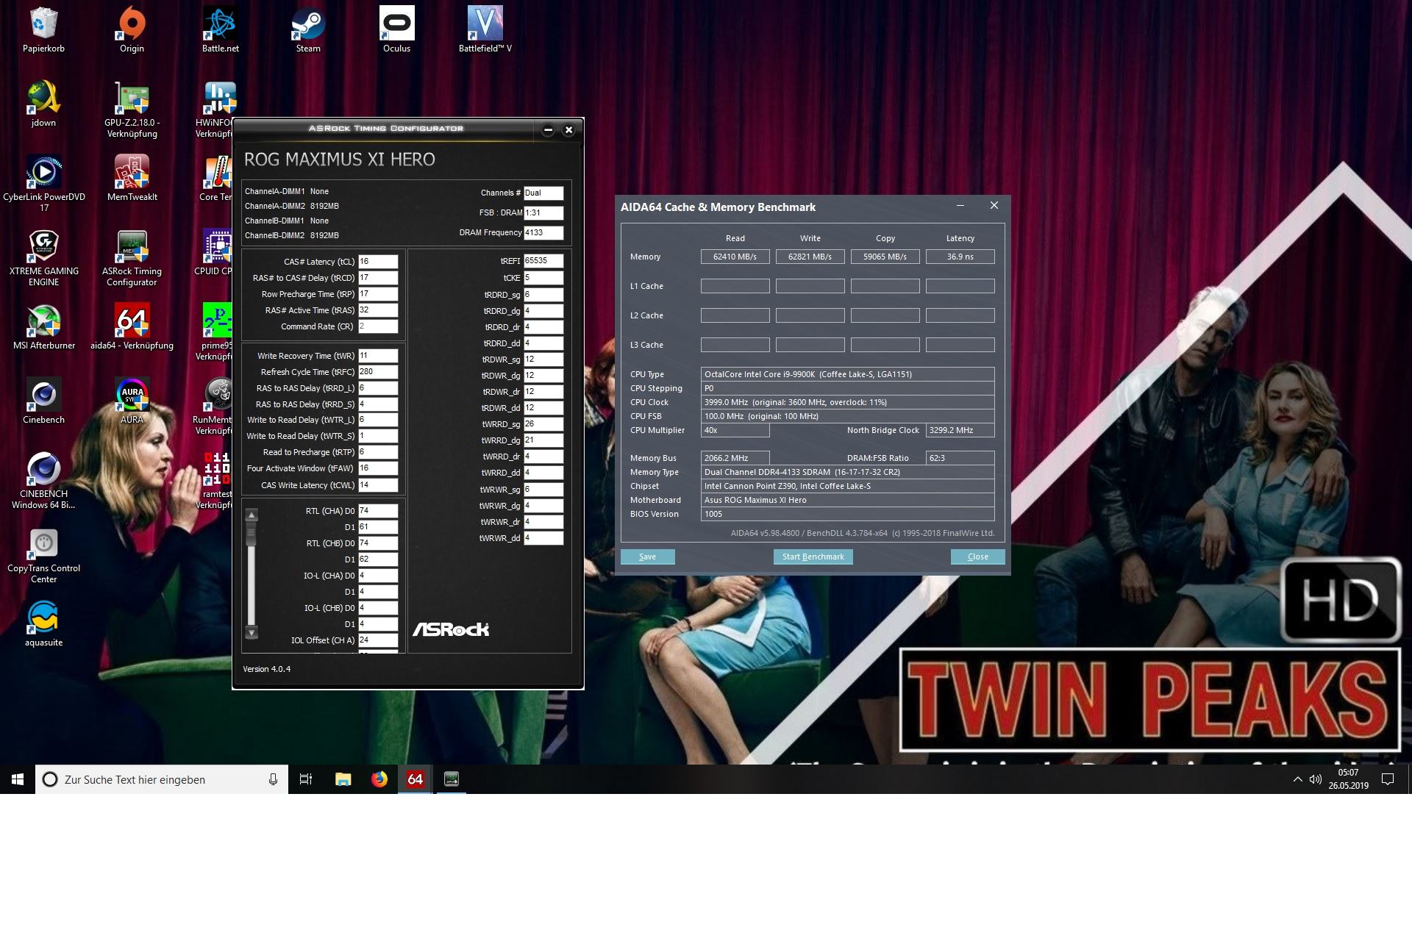The width and height of the screenshot is (1412, 941).
Task: Open the notification center icon
Action: click(x=1388, y=779)
